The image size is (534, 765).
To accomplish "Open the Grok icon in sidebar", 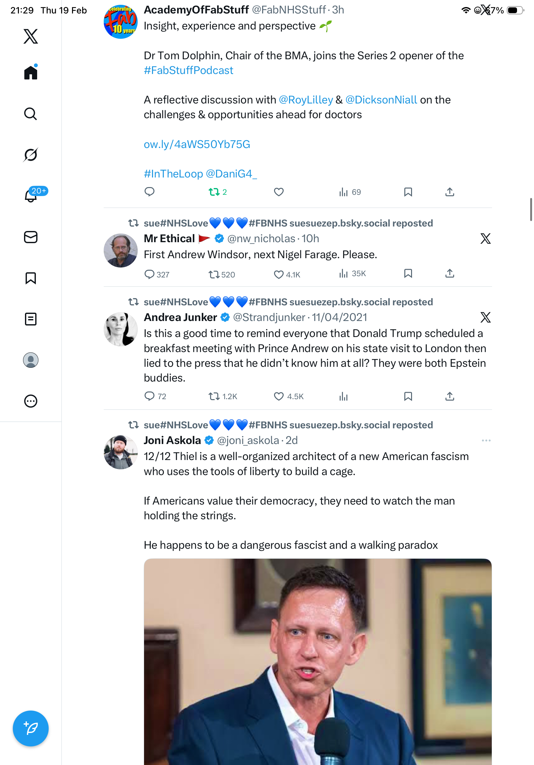I will tap(31, 155).
